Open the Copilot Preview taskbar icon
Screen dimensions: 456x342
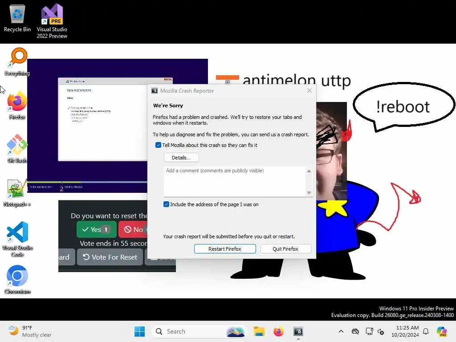coord(442,331)
